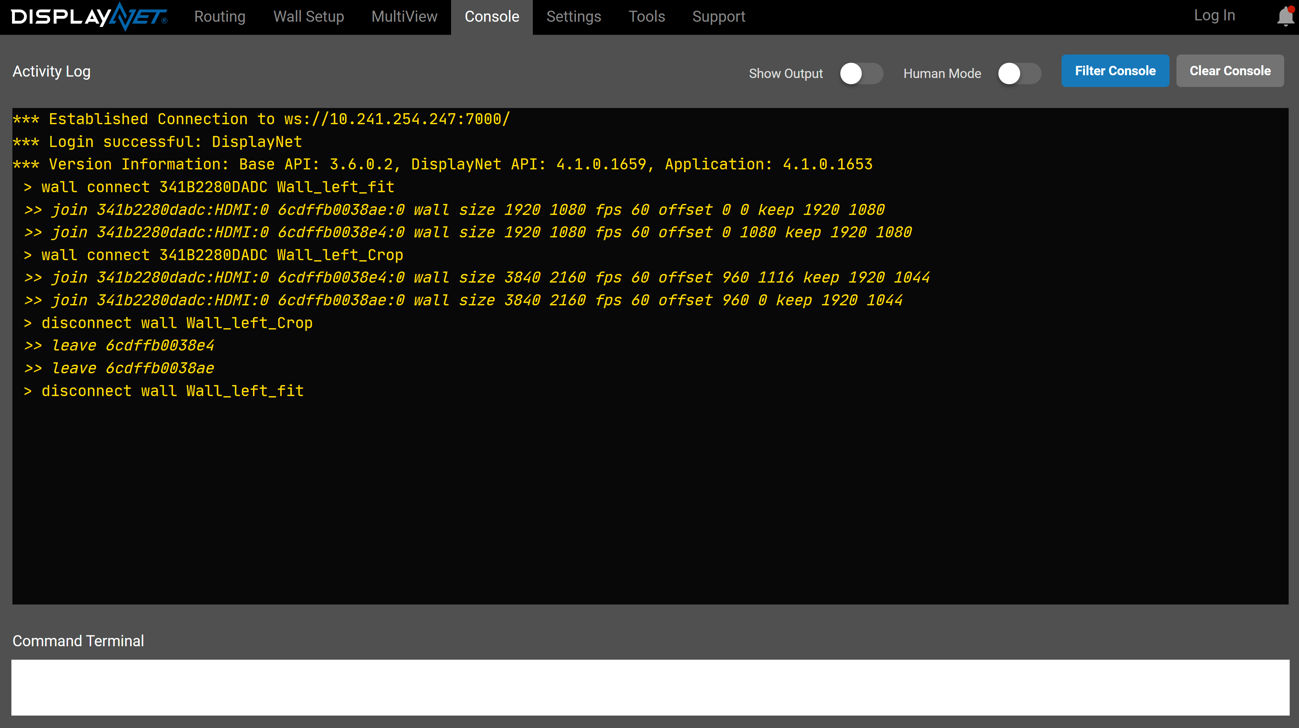
Task: Switch to the Wall Setup tab
Action: click(309, 17)
